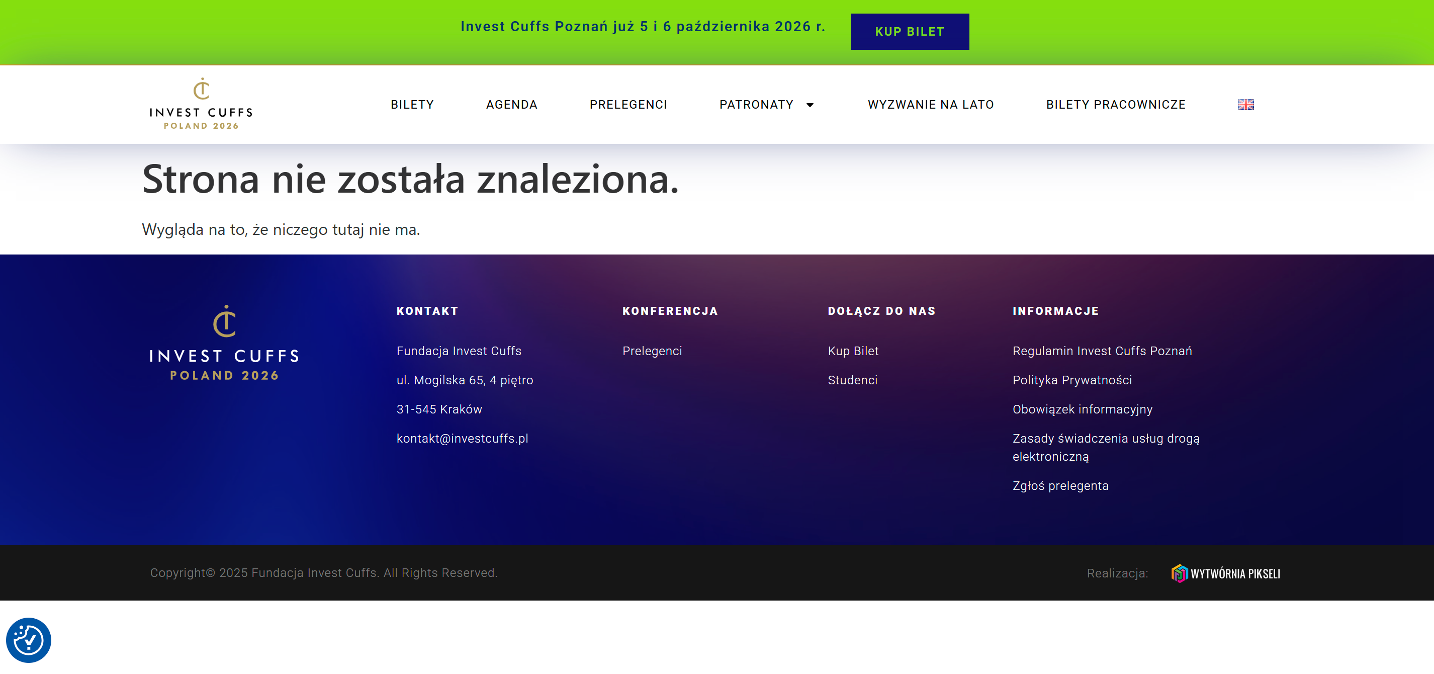This screenshot has height=674, width=1434.
Task: Click the kontakt@investcuffs.pl email address
Action: 462,439
